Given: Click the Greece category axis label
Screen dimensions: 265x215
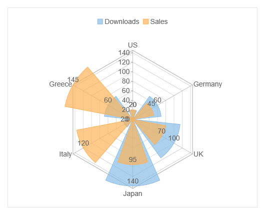Looking at the screenshot, I should (x=60, y=84).
